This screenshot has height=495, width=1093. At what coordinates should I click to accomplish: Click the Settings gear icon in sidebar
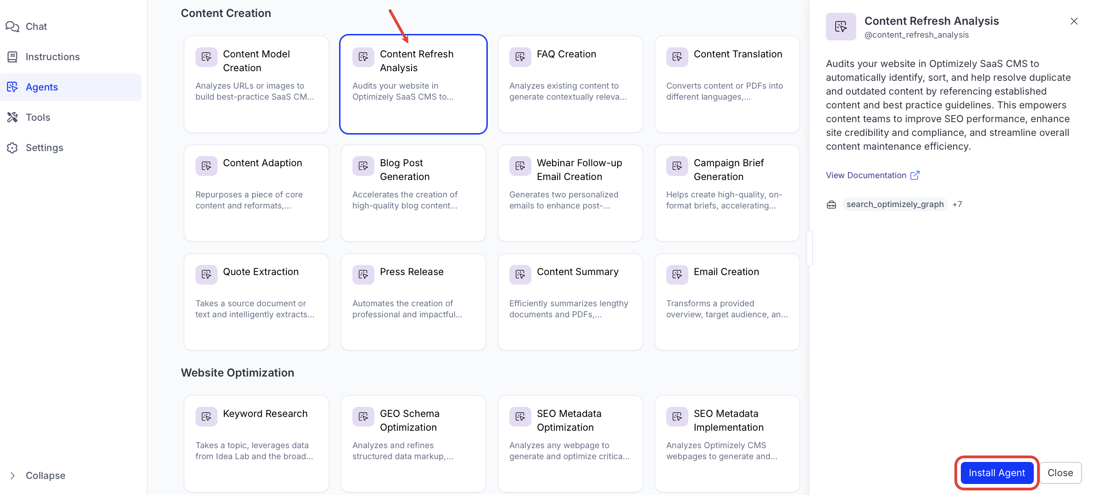(12, 148)
